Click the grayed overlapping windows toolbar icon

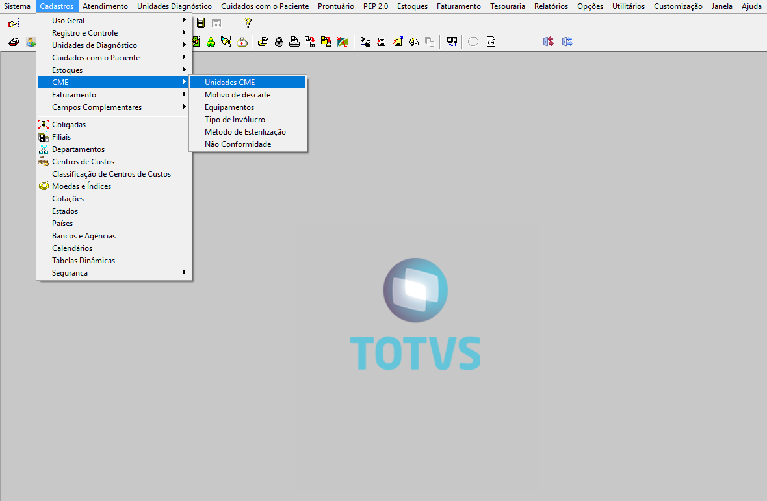click(x=430, y=42)
